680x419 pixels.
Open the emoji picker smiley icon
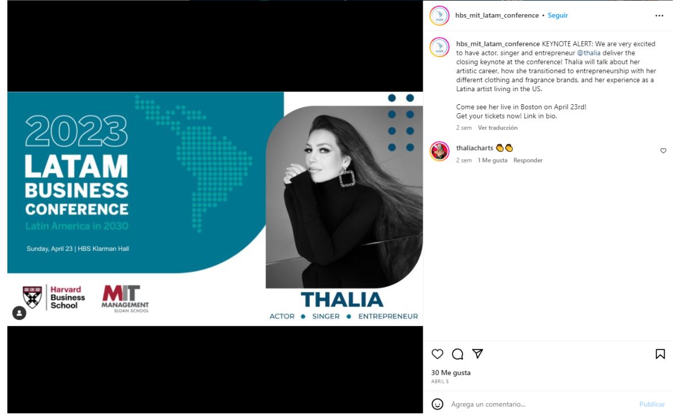(437, 404)
